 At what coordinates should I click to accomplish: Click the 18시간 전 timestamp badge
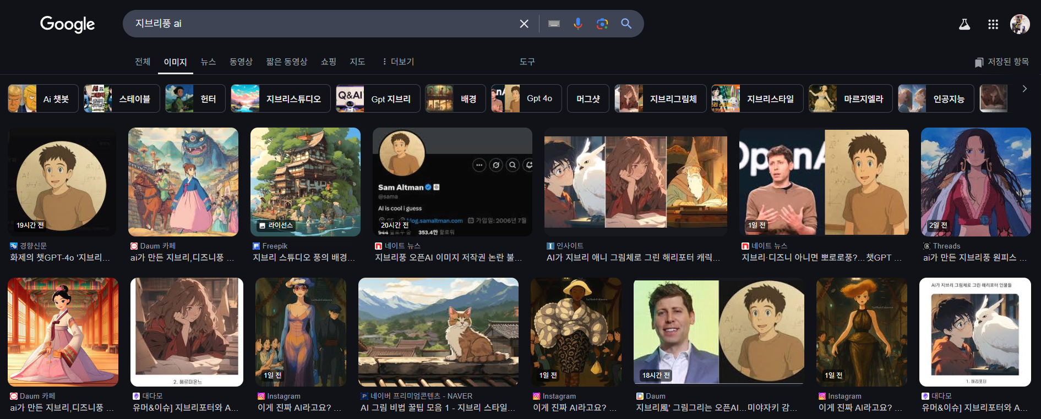(x=656, y=376)
